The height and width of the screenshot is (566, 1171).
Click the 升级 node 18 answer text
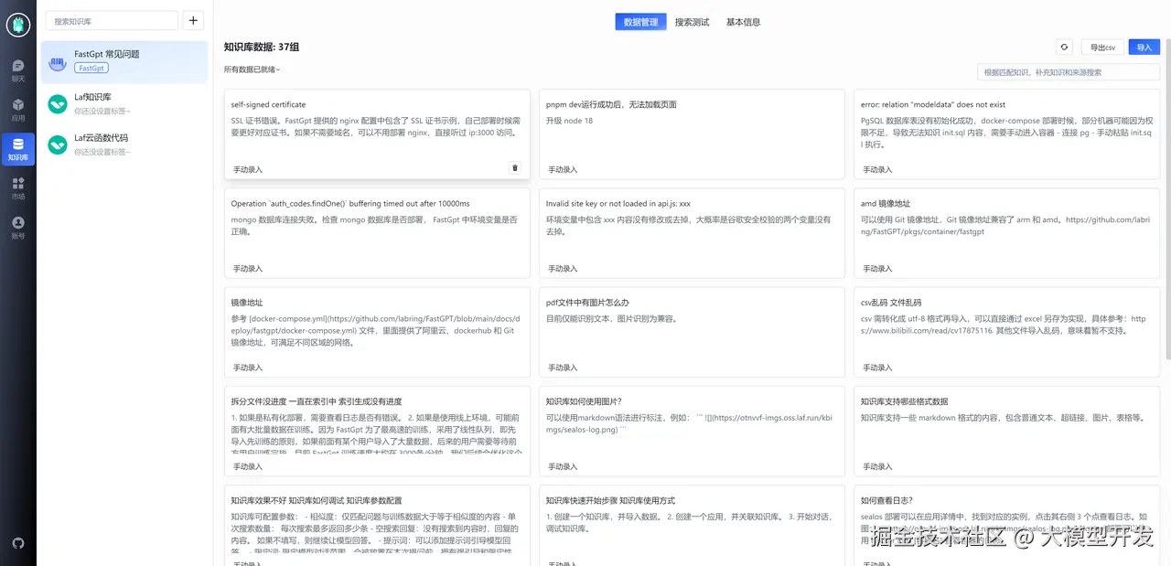(x=569, y=121)
